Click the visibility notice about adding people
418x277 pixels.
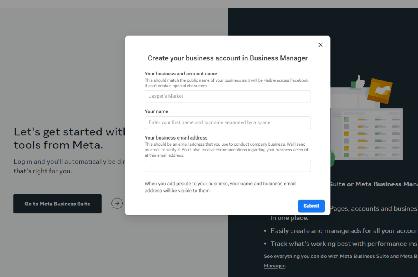click(x=220, y=187)
